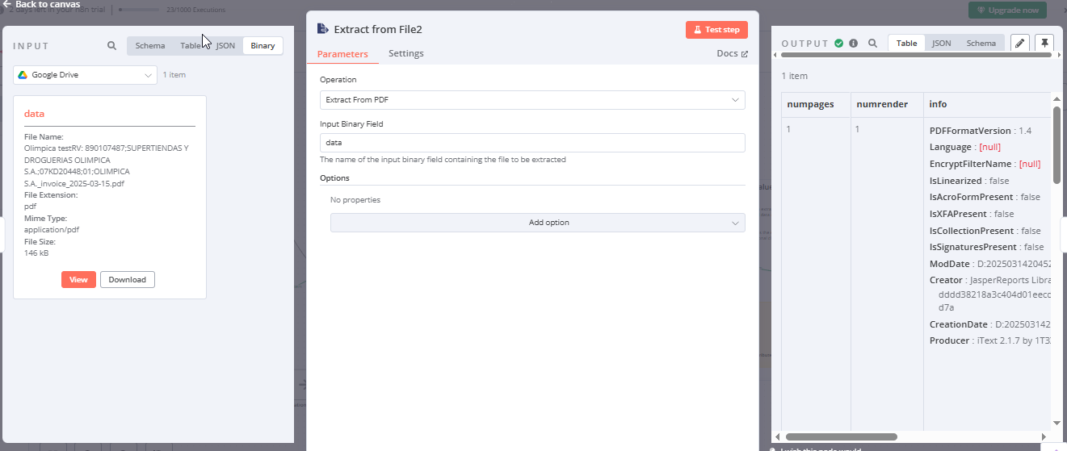Click the Input Binary Field text box
Viewport: 1067px width, 451px height.
click(532, 143)
